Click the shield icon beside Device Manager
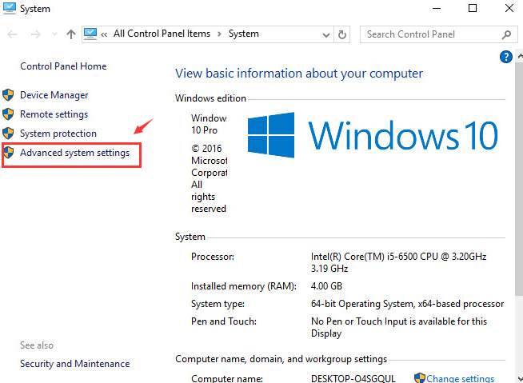The image size is (523, 383). 8,95
